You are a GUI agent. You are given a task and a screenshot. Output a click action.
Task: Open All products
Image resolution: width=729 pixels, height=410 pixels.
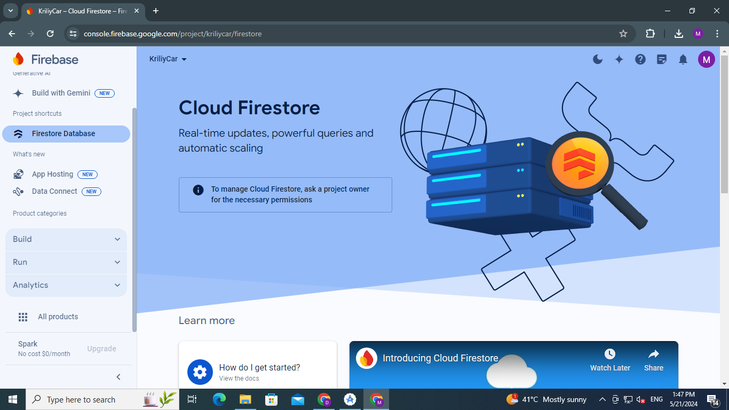pyautogui.click(x=58, y=317)
